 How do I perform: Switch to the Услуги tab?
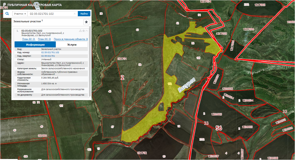[x=72, y=45]
